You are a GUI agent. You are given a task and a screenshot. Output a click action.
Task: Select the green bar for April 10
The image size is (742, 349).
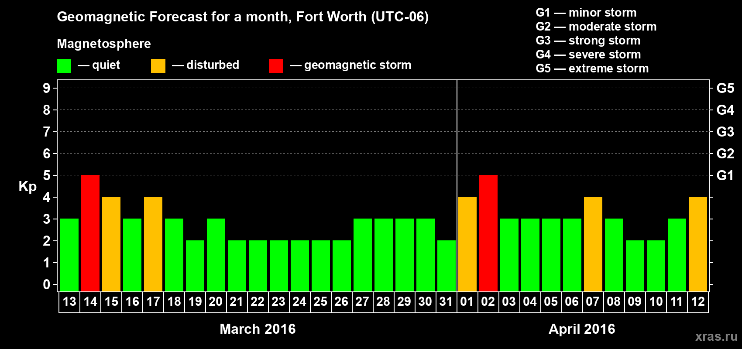click(x=656, y=266)
